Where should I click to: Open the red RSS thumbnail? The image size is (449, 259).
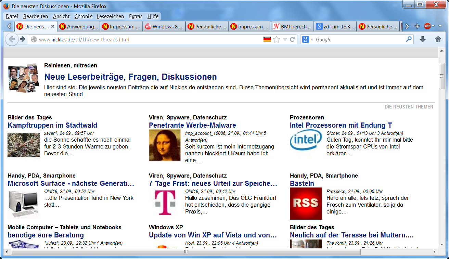[306, 203]
